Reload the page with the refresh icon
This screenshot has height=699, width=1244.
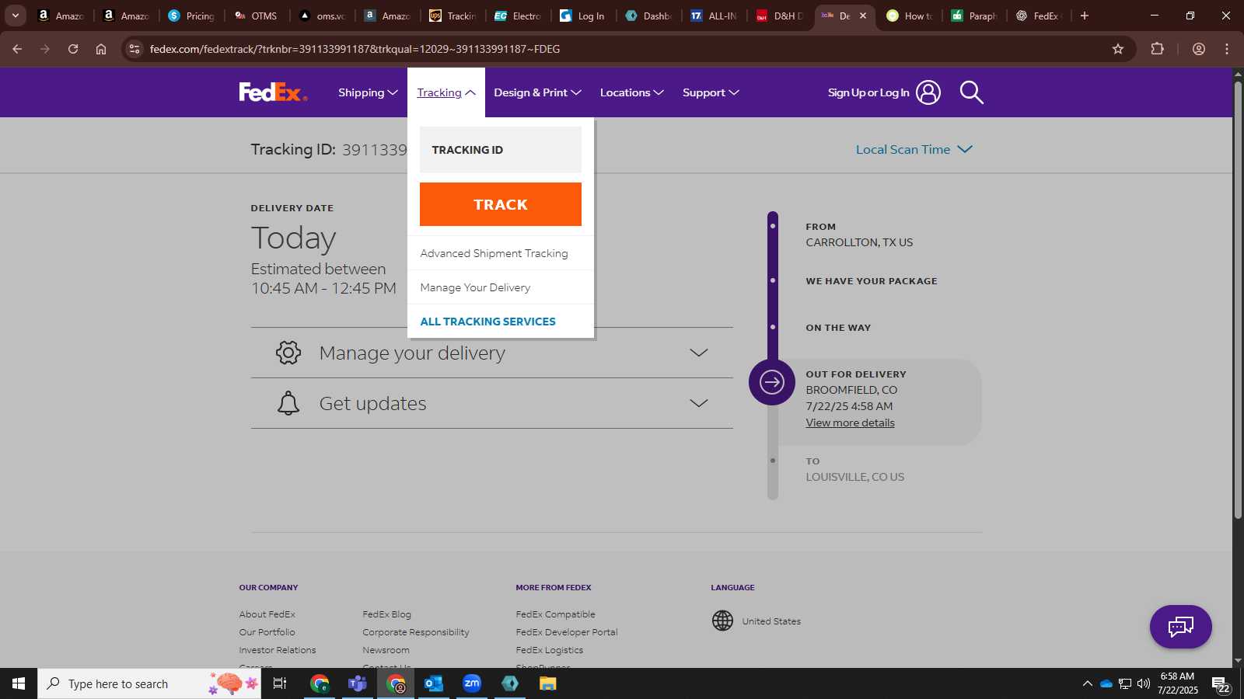(73, 49)
